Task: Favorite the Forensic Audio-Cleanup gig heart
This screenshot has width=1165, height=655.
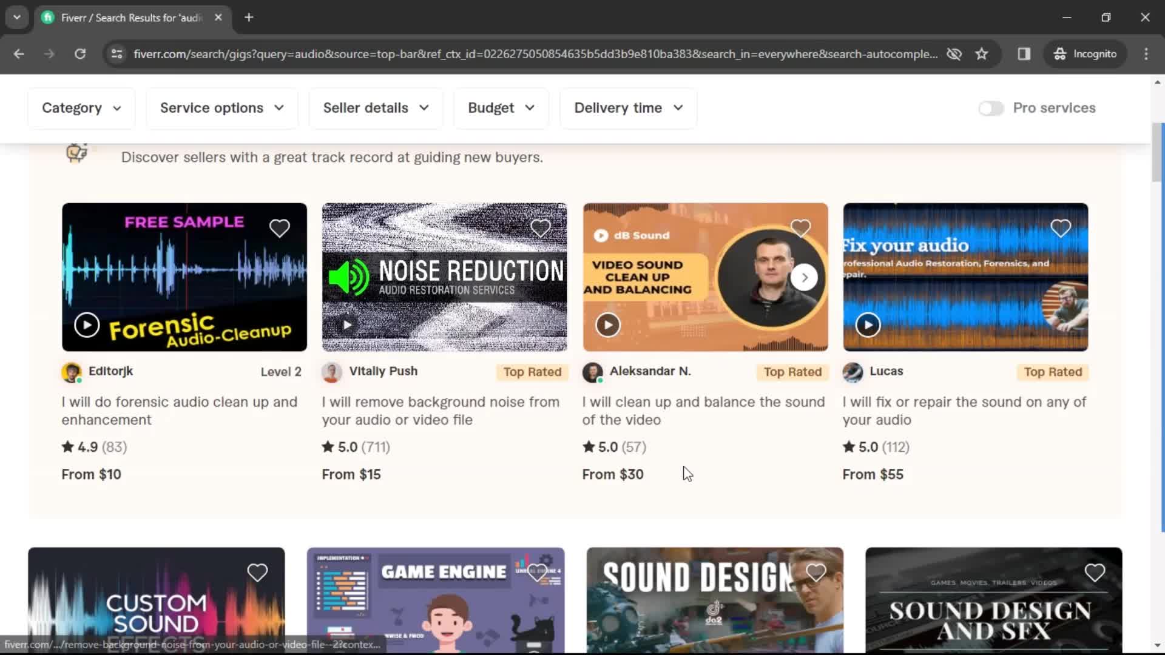Action: [x=279, y=229]
